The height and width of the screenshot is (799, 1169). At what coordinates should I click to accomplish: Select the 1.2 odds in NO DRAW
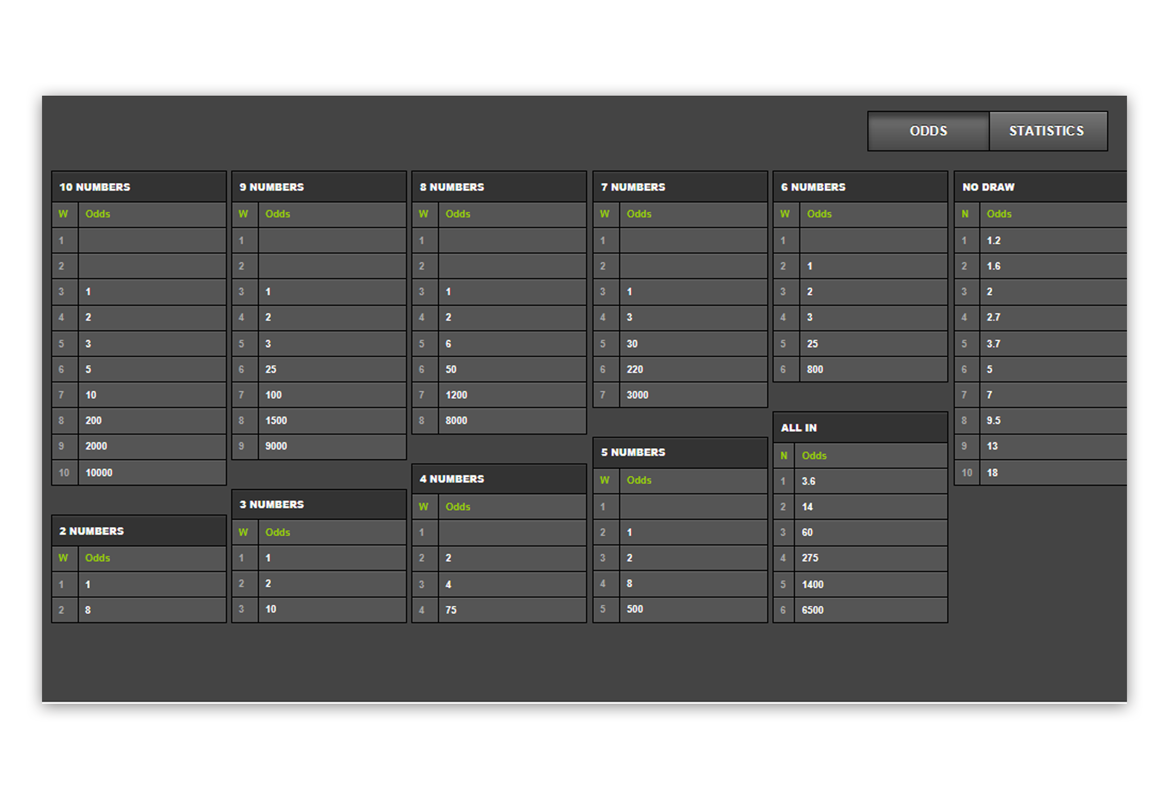pyautogui.click(x=1053, y=241)
